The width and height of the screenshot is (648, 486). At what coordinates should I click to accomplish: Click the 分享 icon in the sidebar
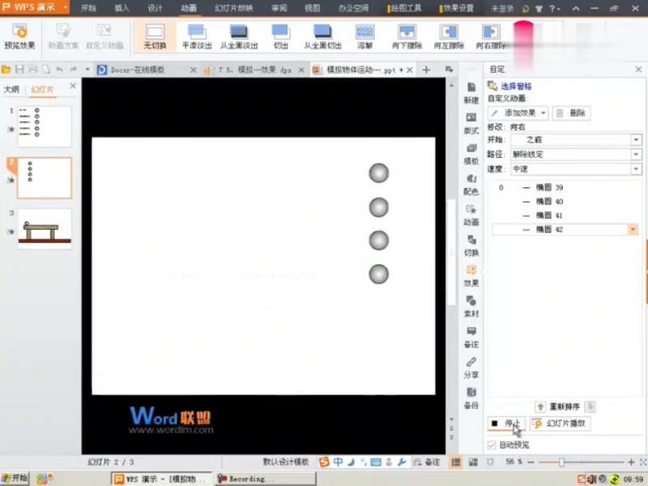click(x=471, y=368)
